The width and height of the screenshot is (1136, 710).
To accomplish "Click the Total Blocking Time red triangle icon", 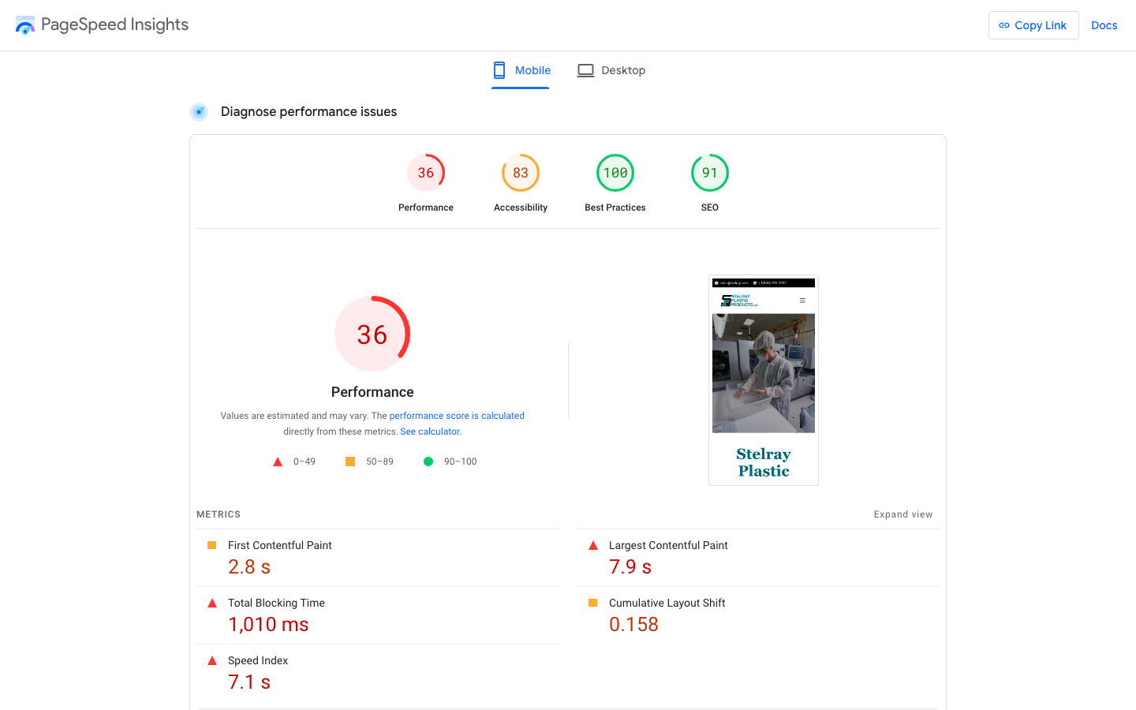I will 212,603.
